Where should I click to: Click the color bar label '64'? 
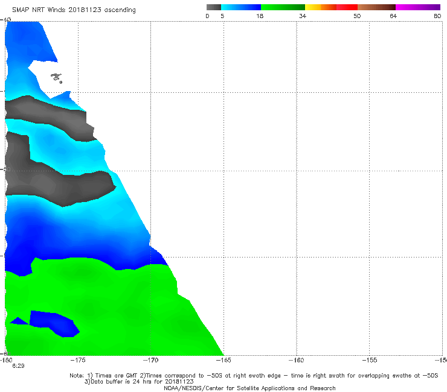pyautogui.click(x=393, y=16)
